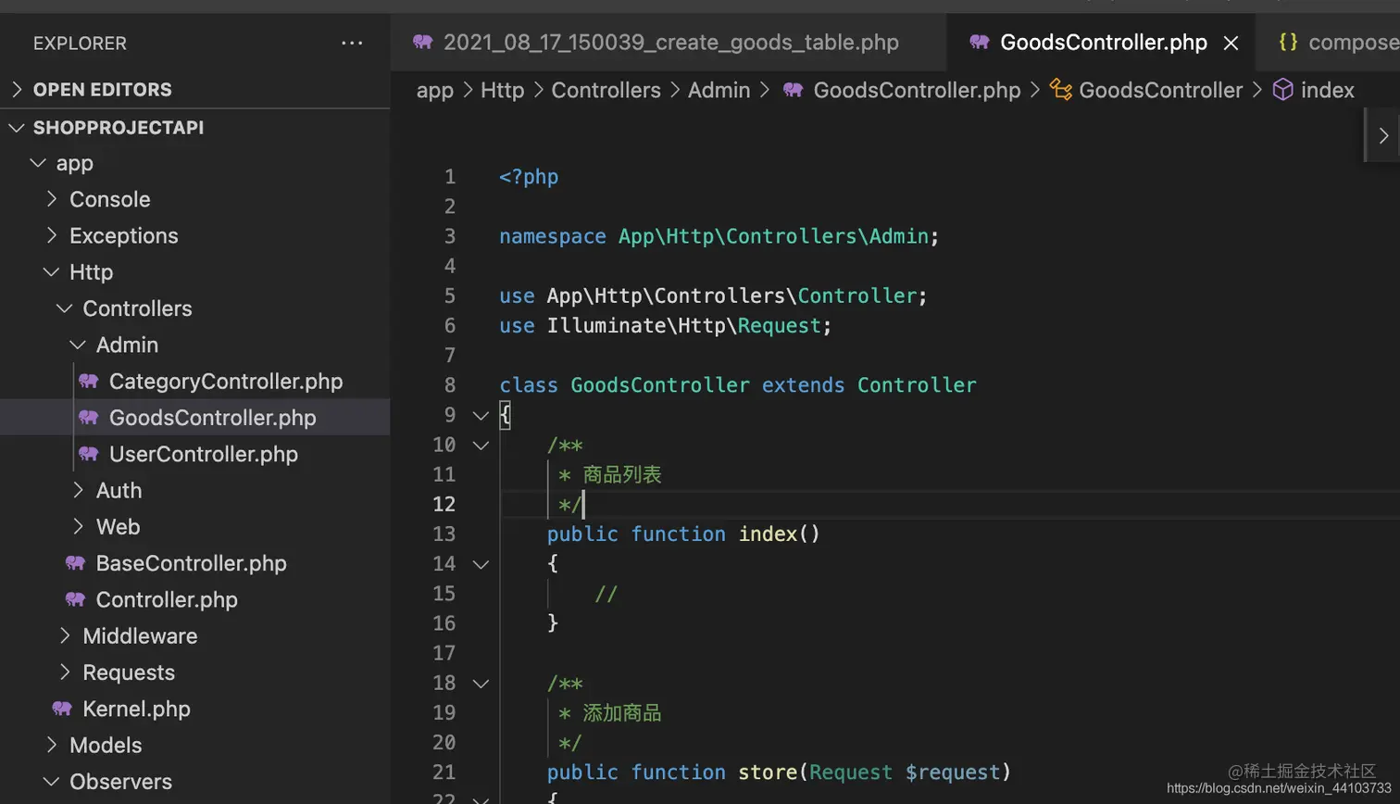
Task: Click app in breadcrumb path
Action: pyautogui.click(x=435, y=90)
